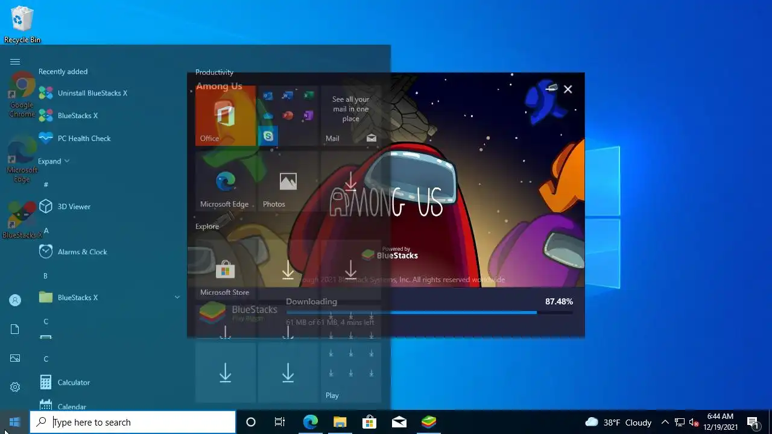This screenshot has width=772, height=434.
Task: Open Microsoft Store from the taskbar
Action: [369, 422]
